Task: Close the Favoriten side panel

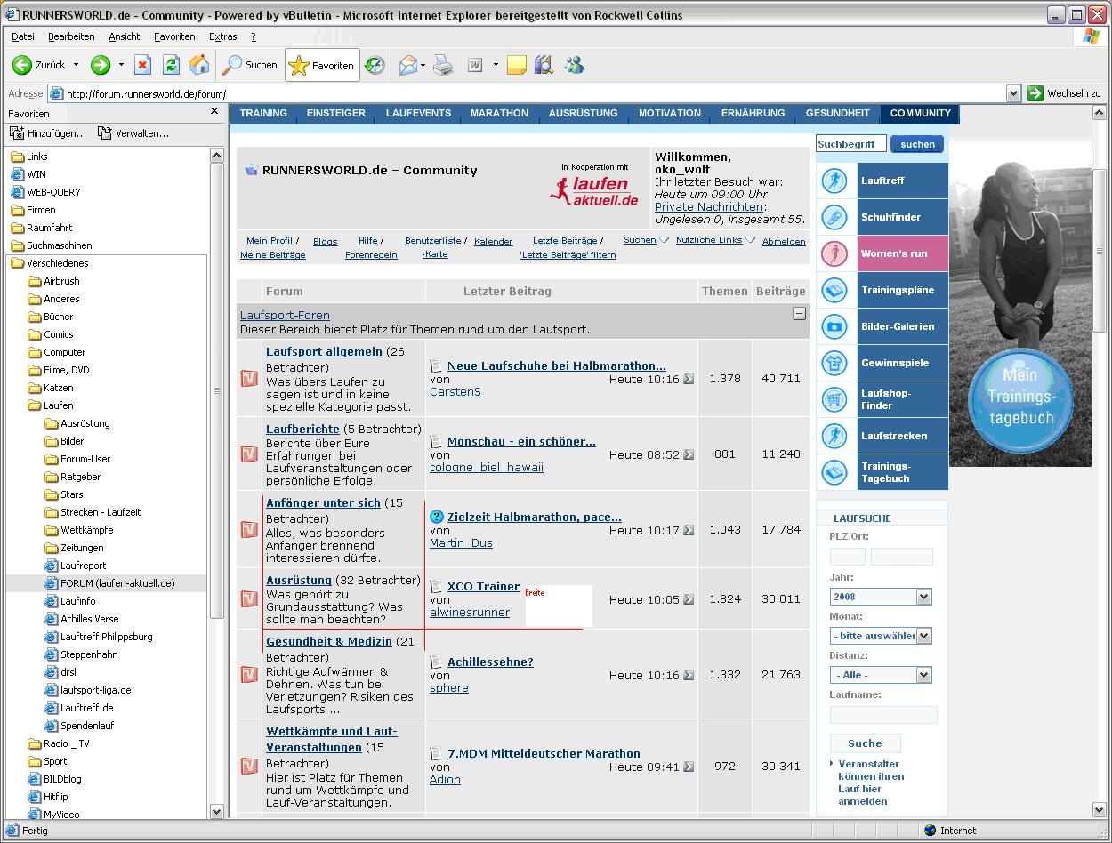Action: click(214, 111)
